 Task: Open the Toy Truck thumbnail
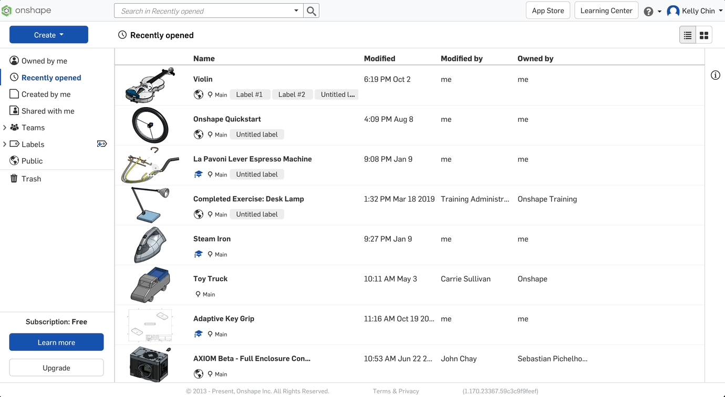pyautogui.click(x=150, y=285)
